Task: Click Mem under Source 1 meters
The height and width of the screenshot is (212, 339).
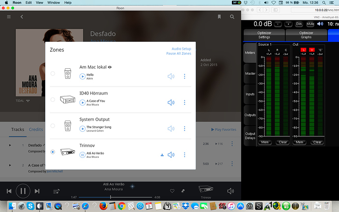Action: (265, 142)
